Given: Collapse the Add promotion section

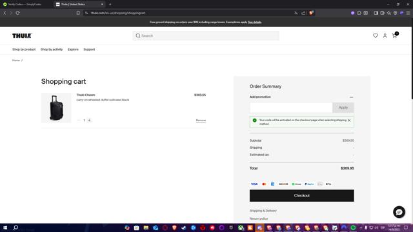Looking at the screenshot, I should (x=351, y=97).
